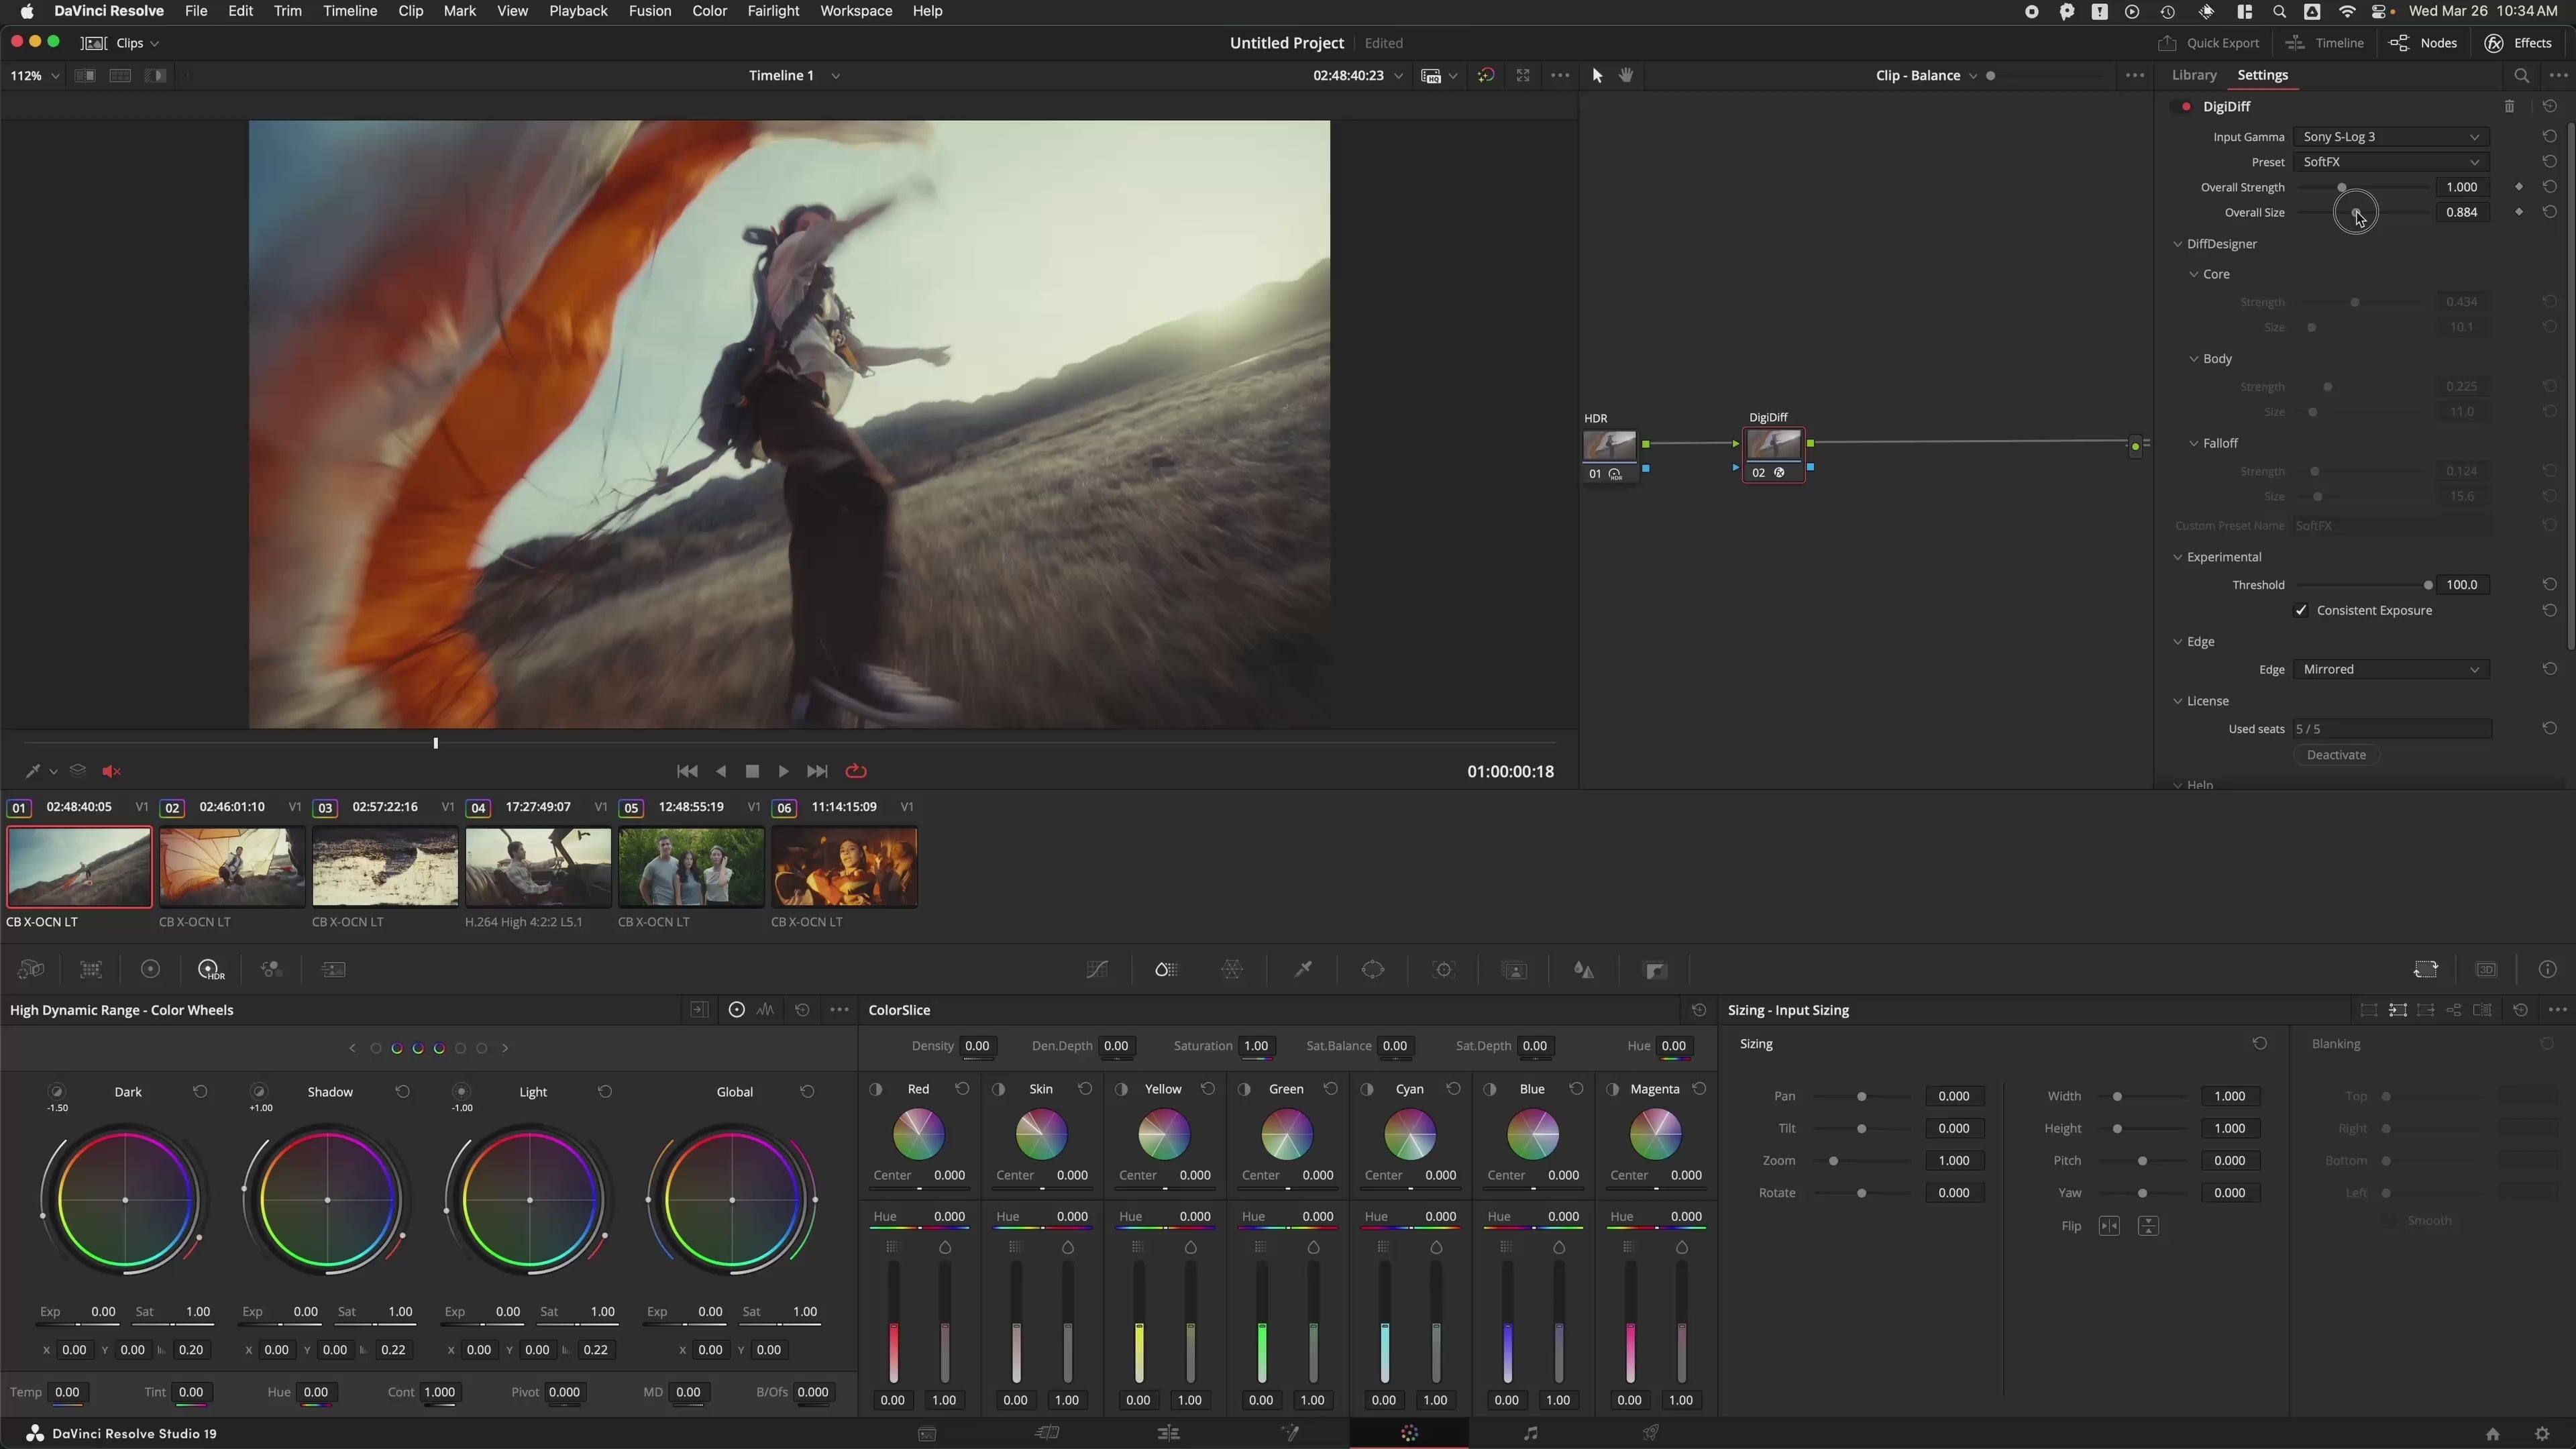Open the Color Warper palette icon
Viewport: 2576px width, 1449px height.
1232,969
